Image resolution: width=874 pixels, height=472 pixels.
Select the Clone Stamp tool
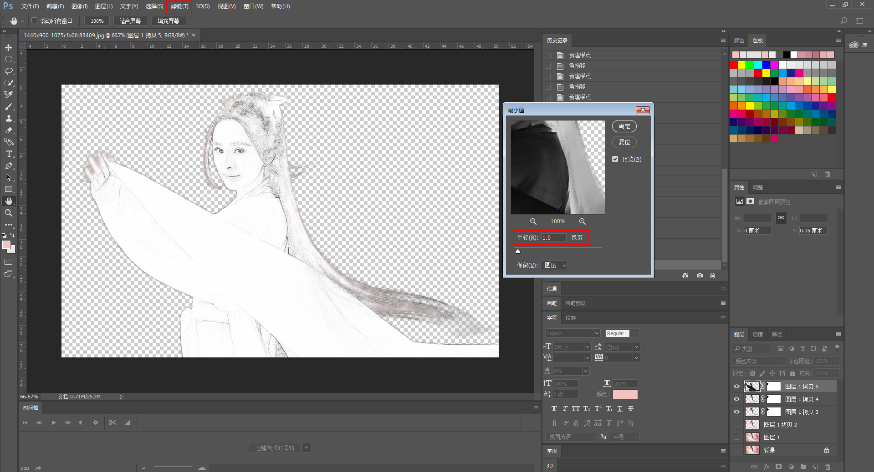coord(9,118)
